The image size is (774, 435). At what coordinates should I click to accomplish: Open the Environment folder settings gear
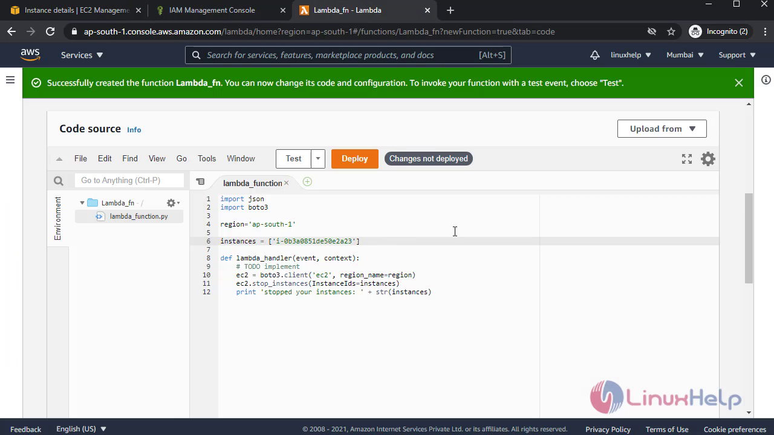click(173, 203)
